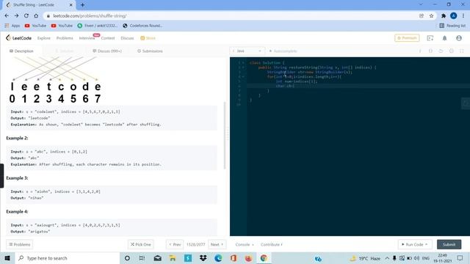Open Office app from taskbar
The image size is (470, 264).
pyautogui.click(x=234, y=258)
